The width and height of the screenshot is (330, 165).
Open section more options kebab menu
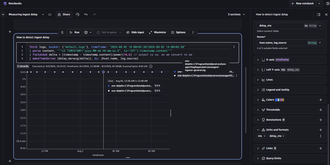(x=193, y=33)
